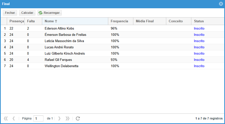
Task: Click the Fechar button
Action: pos(10,13)
